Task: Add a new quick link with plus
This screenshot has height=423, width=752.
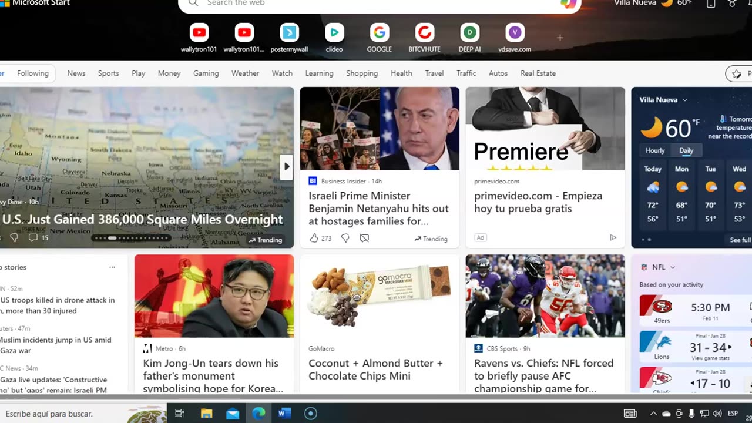Action: point(560,38)
